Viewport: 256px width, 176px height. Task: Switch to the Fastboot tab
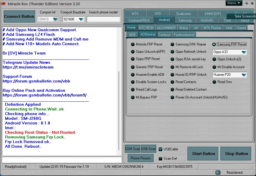164,35
